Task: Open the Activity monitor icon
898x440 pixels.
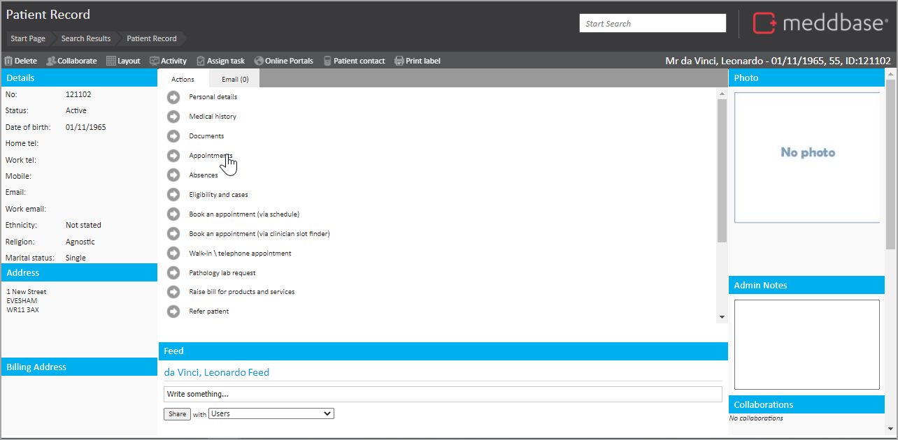Action: (155, 61)
